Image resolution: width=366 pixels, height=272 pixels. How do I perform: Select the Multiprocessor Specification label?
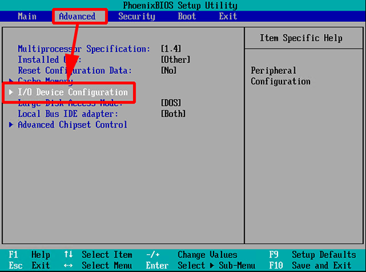(84, 49)
